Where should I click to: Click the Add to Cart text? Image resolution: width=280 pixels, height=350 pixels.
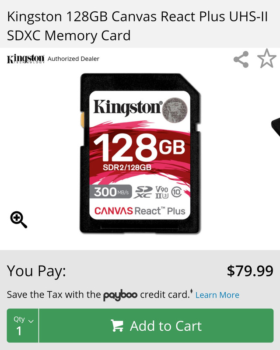pos(166,326)
